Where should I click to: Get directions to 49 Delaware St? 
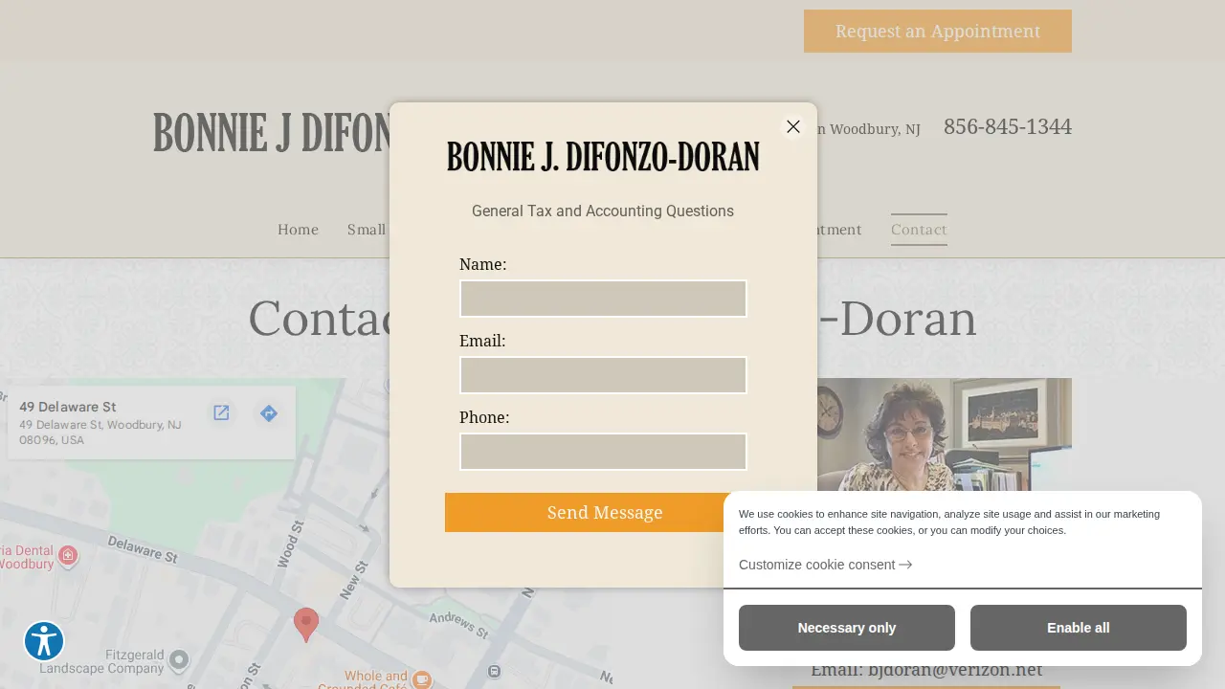(x=269, y=412)
